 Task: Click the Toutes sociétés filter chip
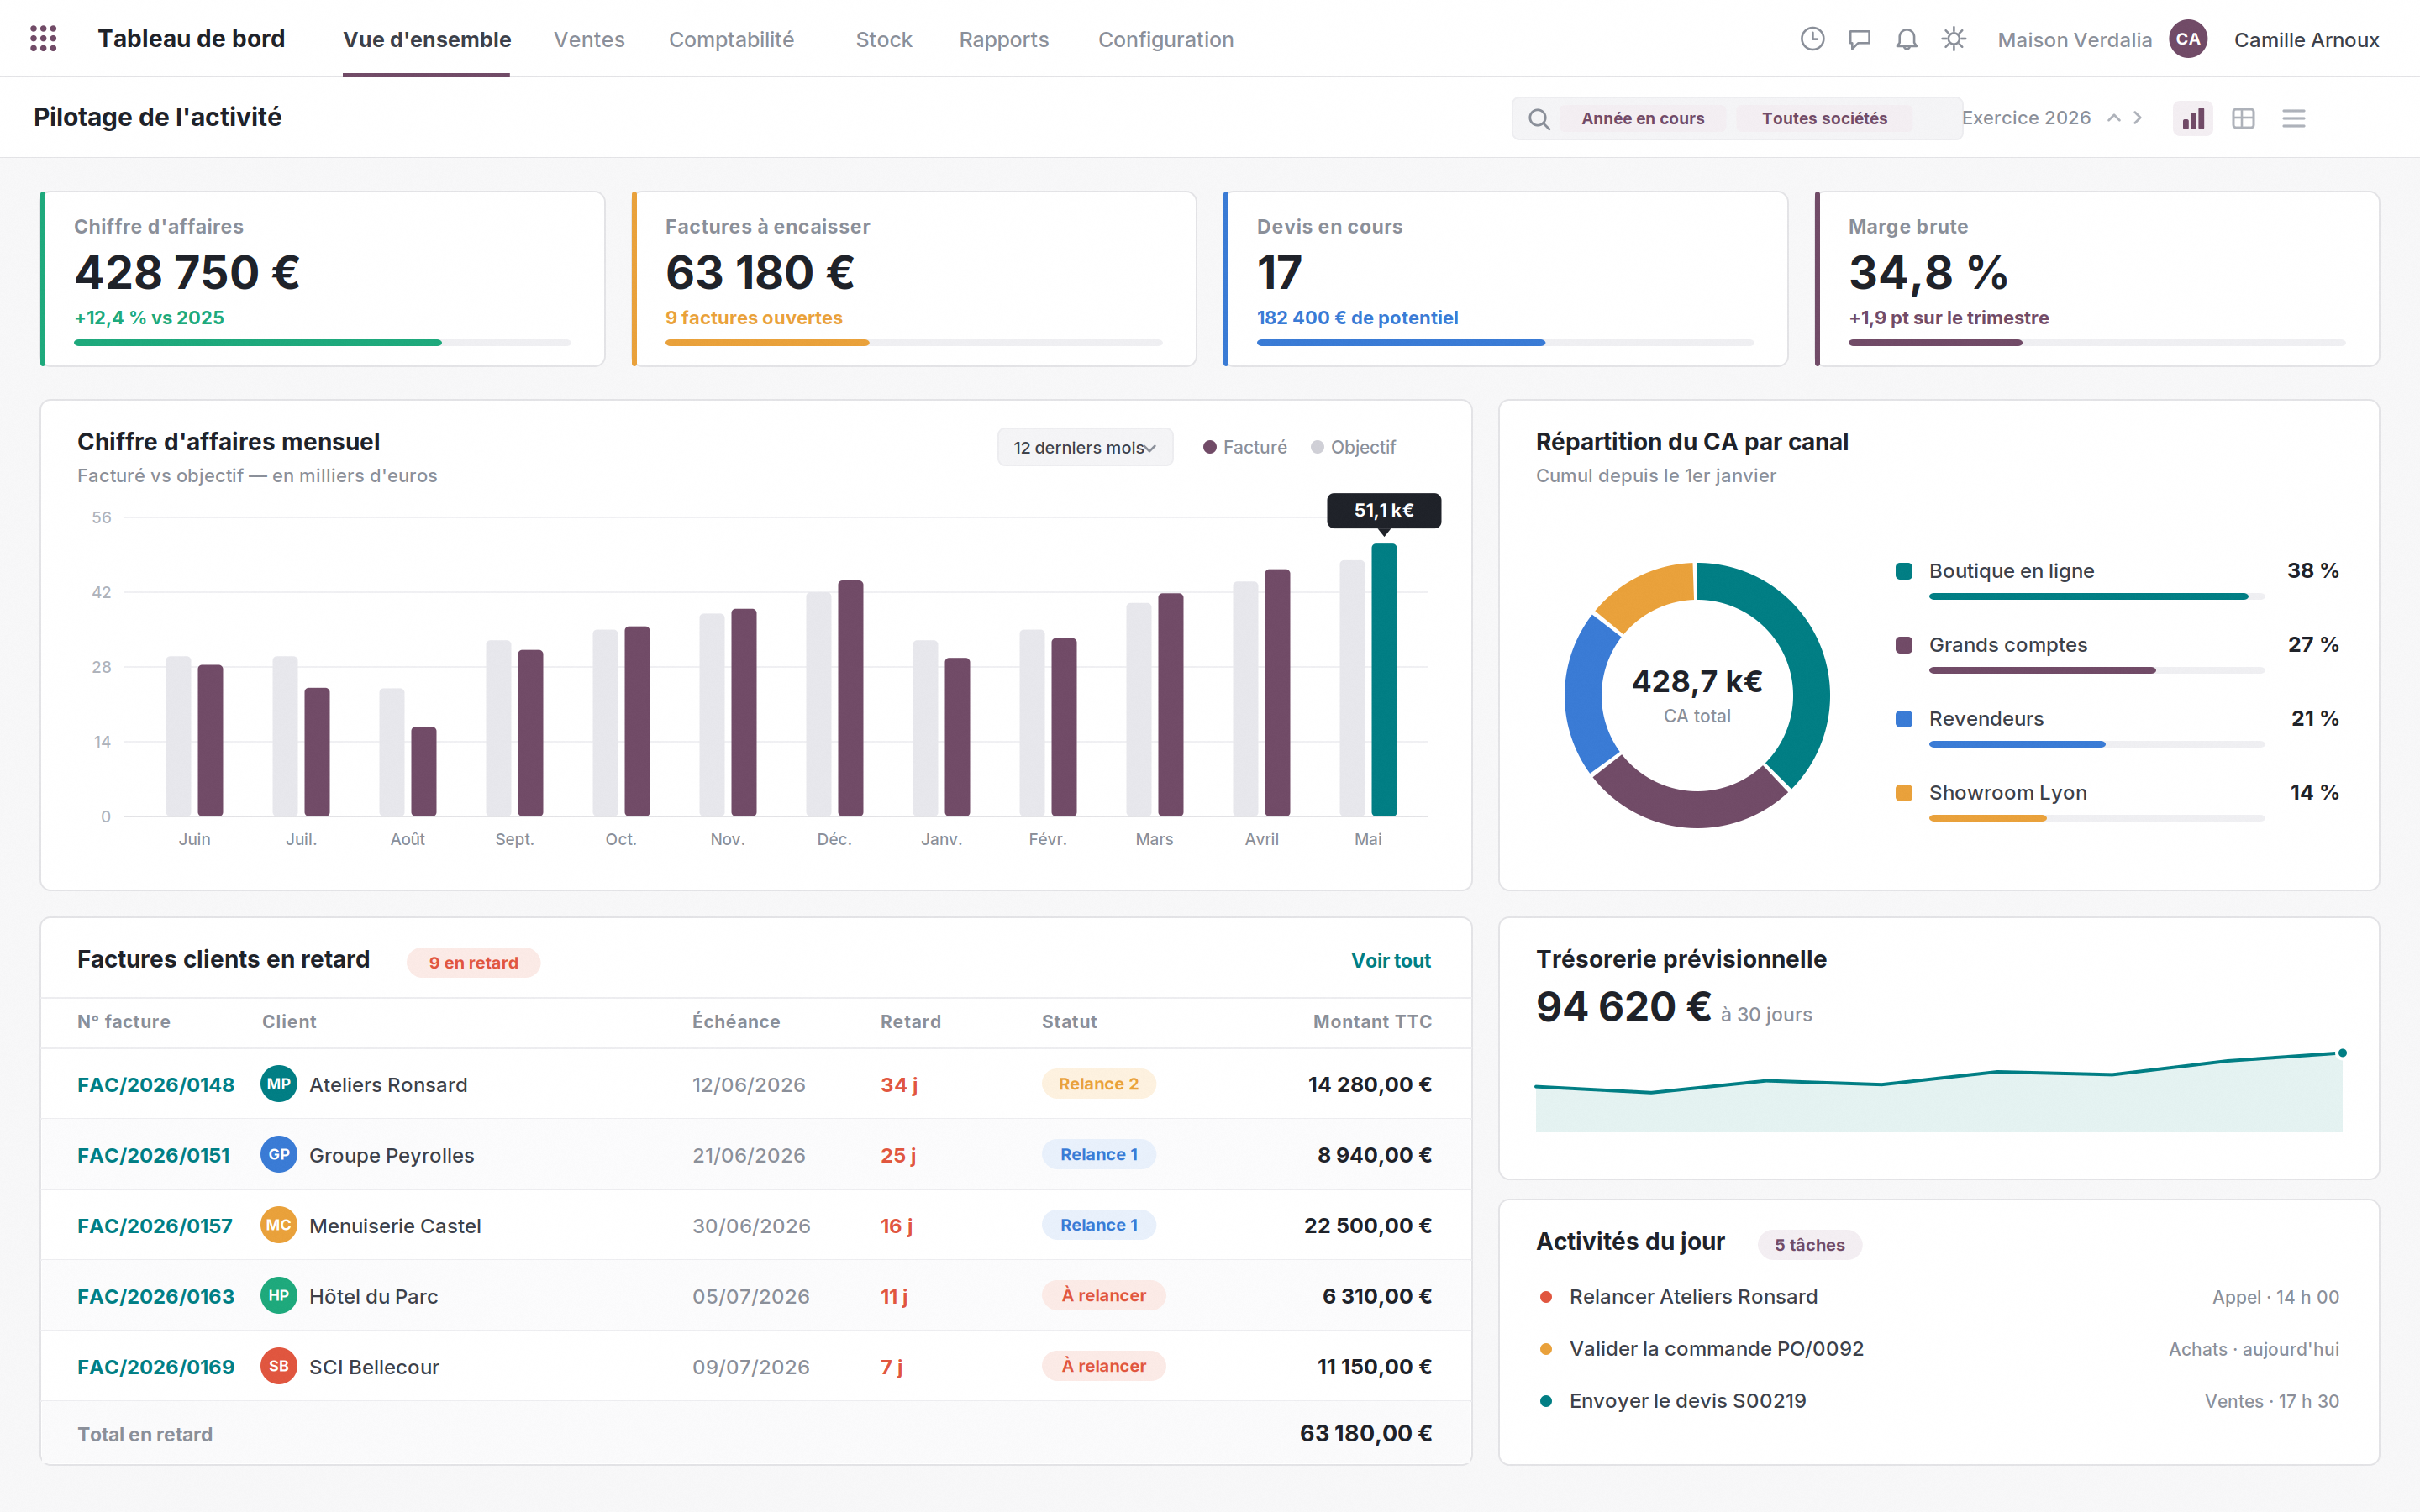point(1824,118)
